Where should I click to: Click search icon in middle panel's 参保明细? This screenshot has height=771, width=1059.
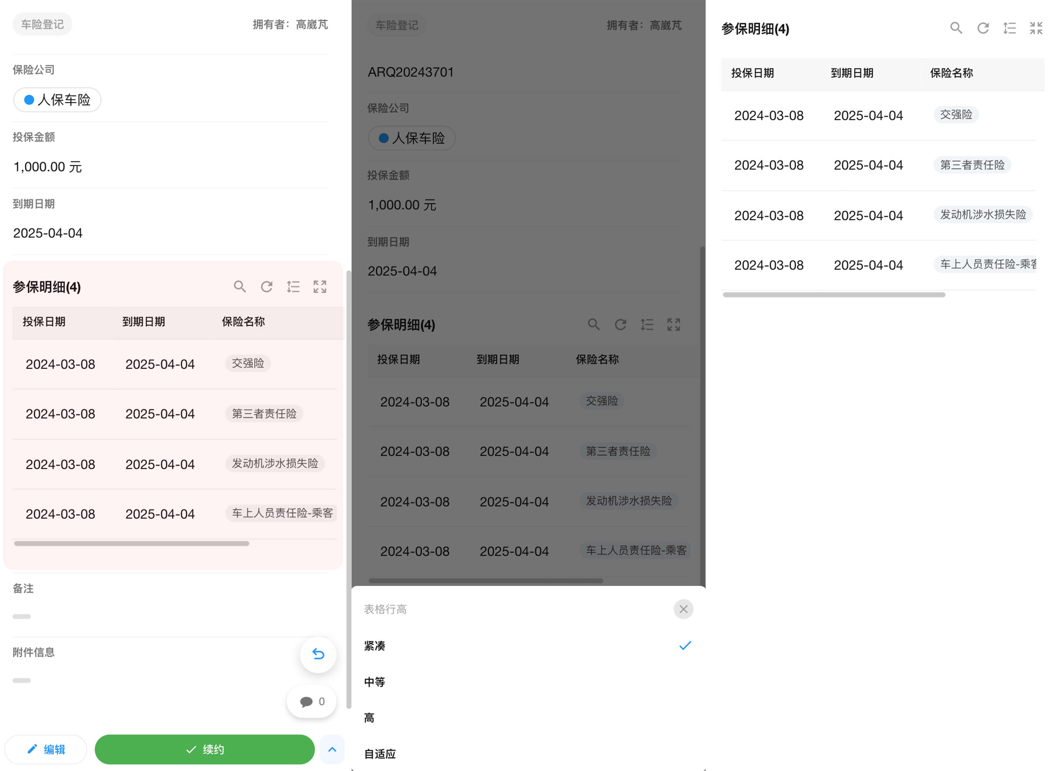coord(594,324)
